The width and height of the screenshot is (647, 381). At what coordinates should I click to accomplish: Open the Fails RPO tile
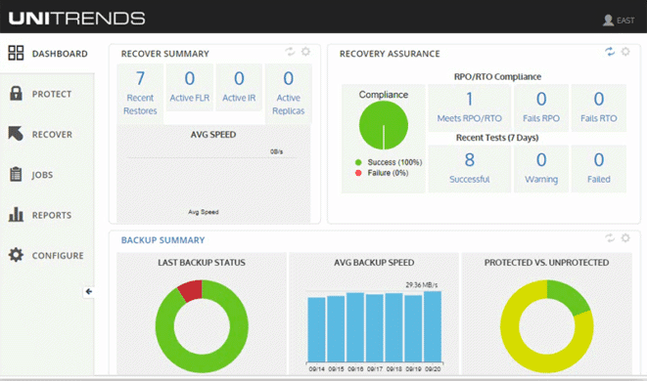[541, 107]
